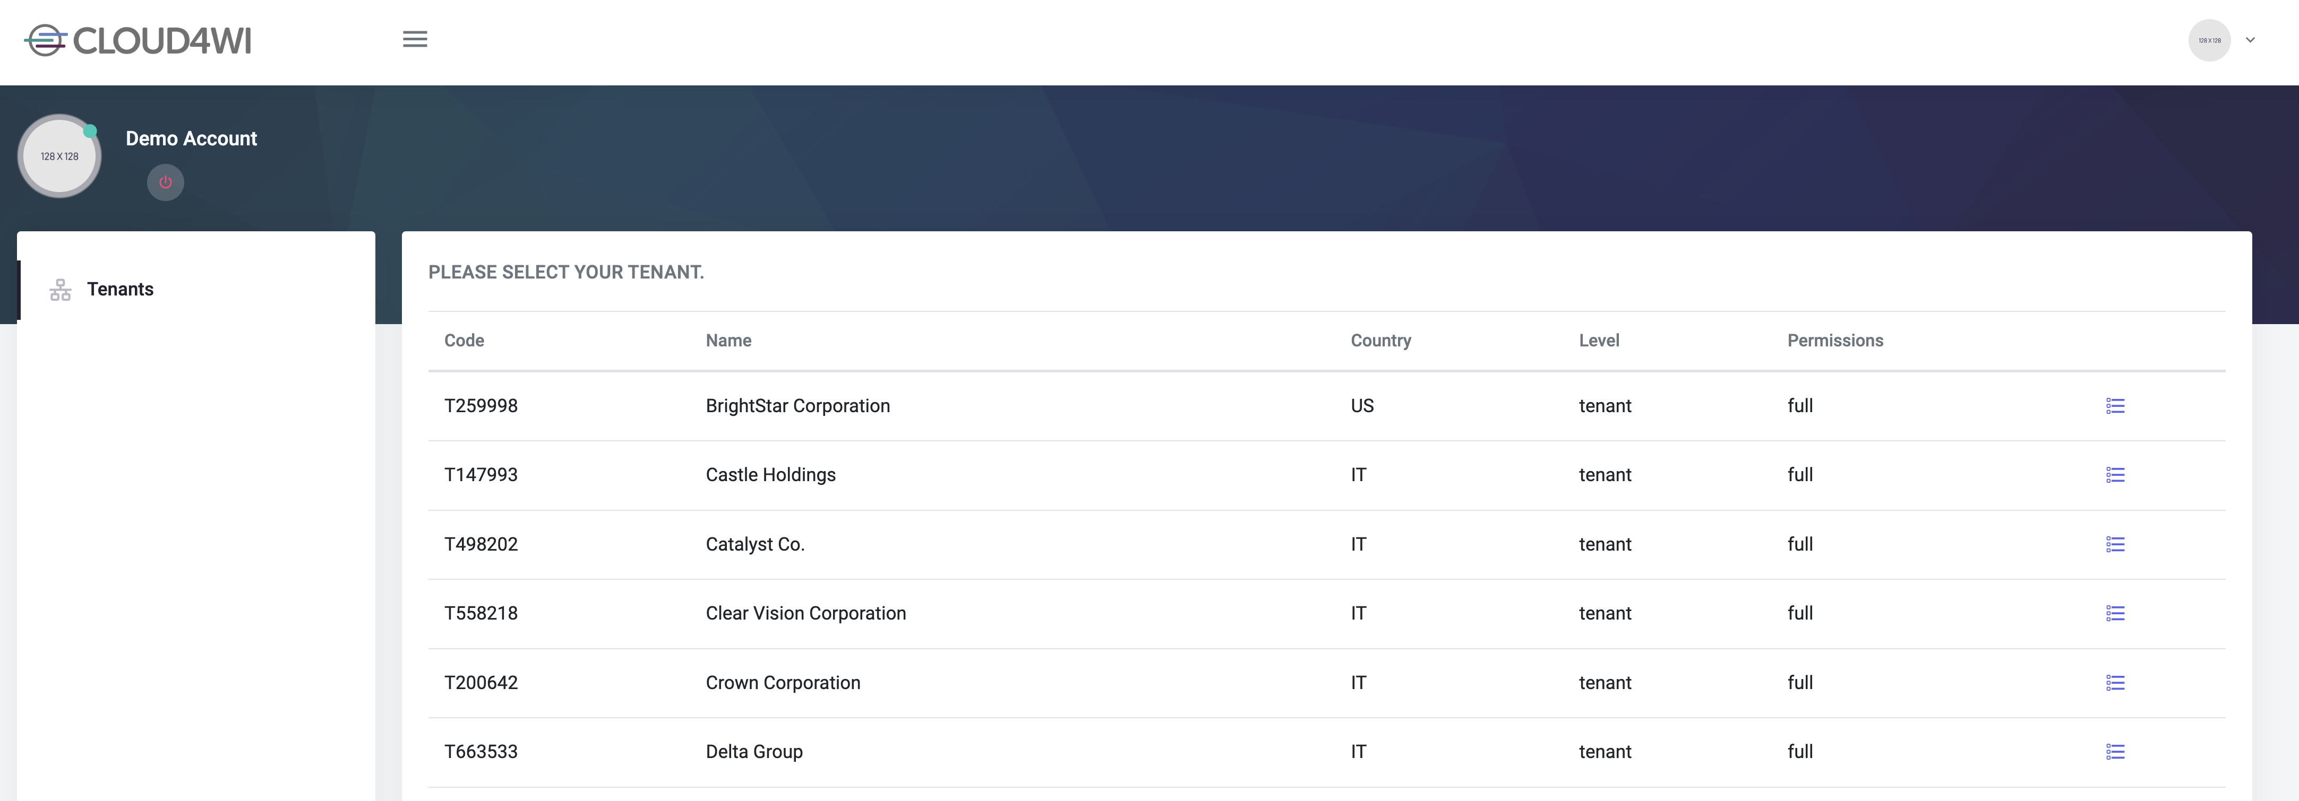Choose Catalyst Co. tenant name

click(x=755, y=544)
